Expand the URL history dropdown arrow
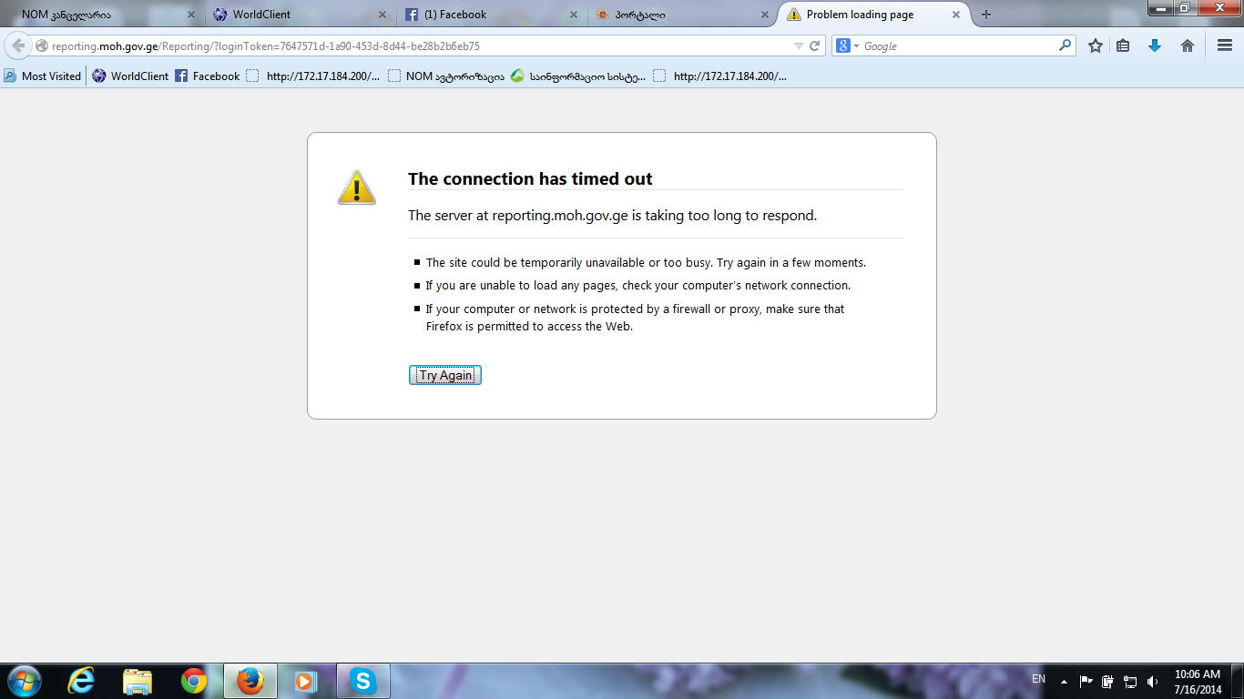Screen dimensions: 1244x699 tap(799, 46)
